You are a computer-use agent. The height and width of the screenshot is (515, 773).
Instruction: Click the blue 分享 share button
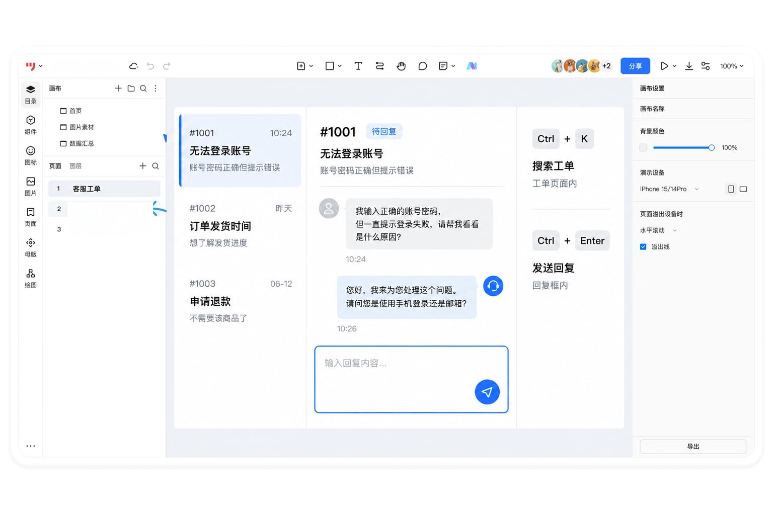635,66
